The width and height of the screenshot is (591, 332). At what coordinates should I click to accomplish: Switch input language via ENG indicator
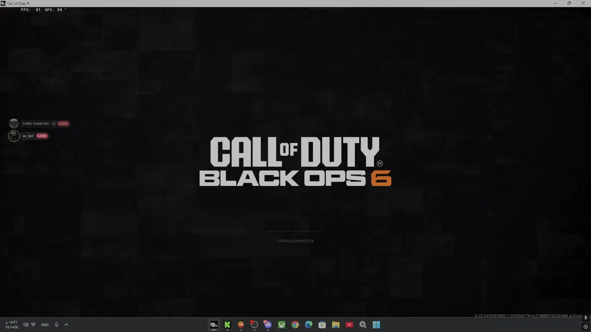[x=45, y=325]
